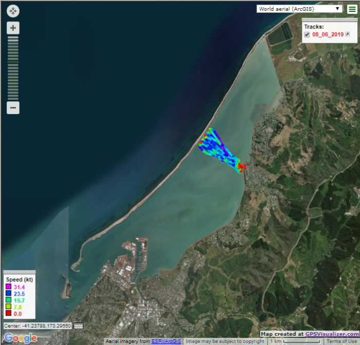Click the zoom-to-track arrow beside 08_06_2019
This screenshot has width=360, height=345.
click(x=347, y=34)
